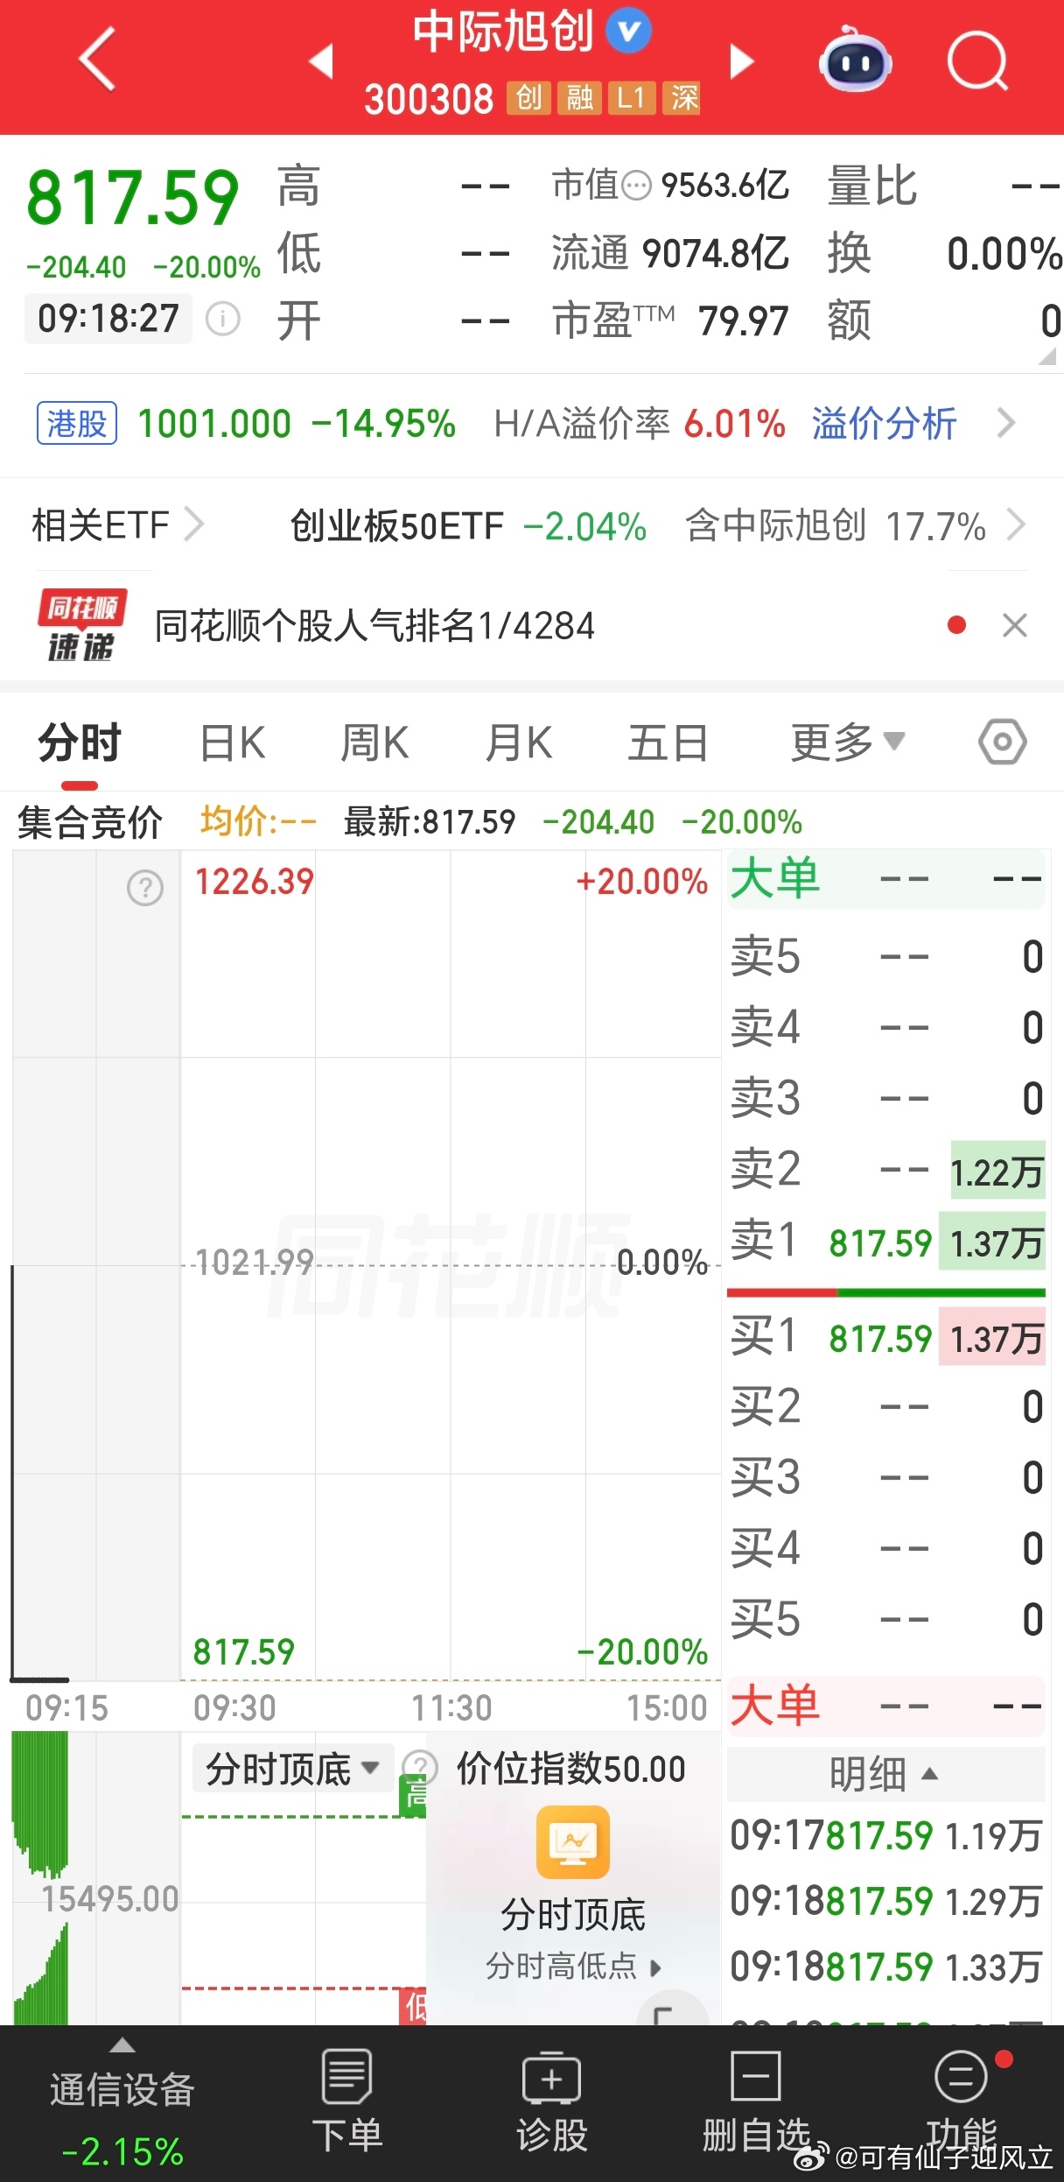Open 溢价分析 link
Screen dimensions: 1064x2182
point(884,424)
